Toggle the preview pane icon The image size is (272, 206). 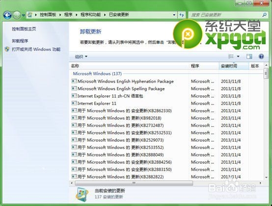[249, 57]
